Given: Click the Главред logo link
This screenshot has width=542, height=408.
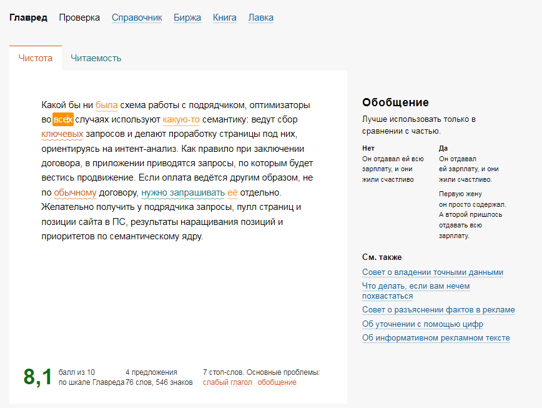Looking at the screenshot, I should (28, 17).
